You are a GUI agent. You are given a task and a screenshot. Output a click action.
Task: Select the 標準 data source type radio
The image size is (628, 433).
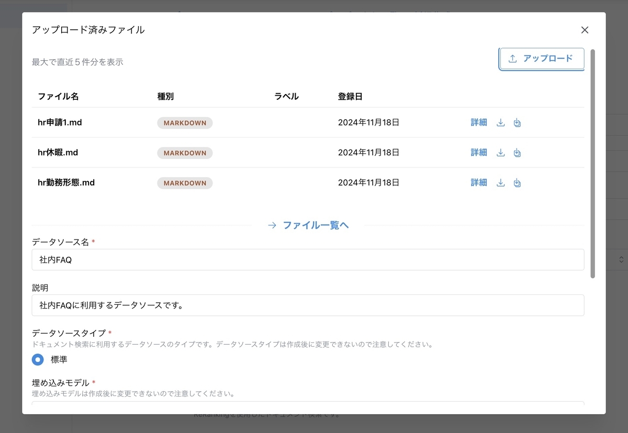[38, 360]
